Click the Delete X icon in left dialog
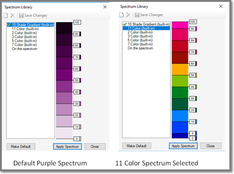 click(x=13, y=15)
